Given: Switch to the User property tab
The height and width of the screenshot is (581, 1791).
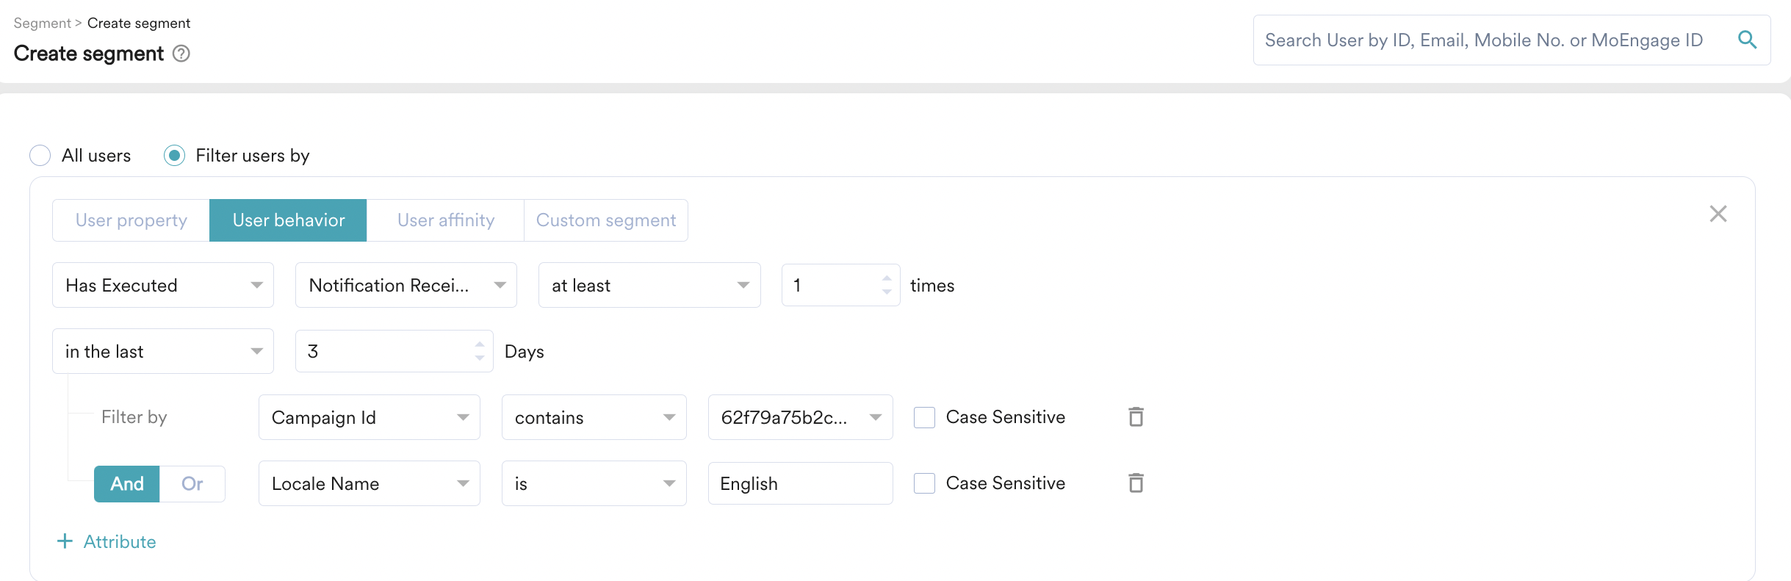Looking at the screenshot, I should tap(131, 220).
